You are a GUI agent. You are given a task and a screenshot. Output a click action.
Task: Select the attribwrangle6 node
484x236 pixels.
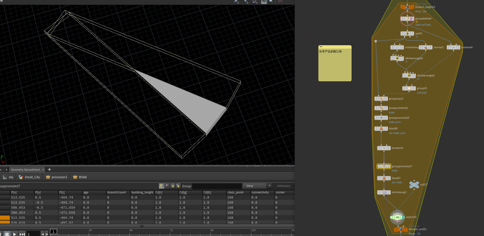click(409, 76)
